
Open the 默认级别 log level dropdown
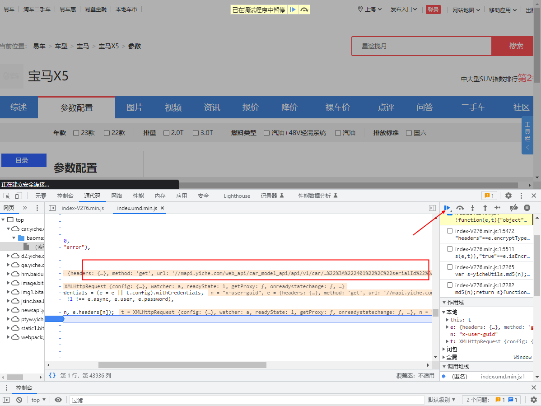pyautogui.click(x=442, y=400)
